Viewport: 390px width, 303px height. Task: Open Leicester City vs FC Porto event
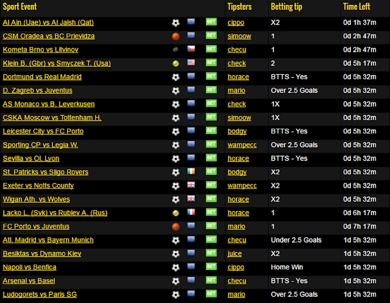[43, 131]
